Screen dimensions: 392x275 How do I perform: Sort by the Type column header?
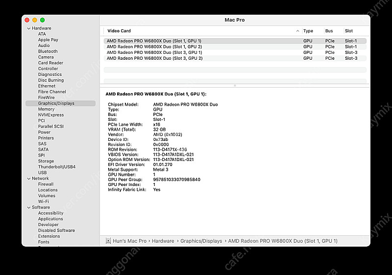[x=308, y=31]
